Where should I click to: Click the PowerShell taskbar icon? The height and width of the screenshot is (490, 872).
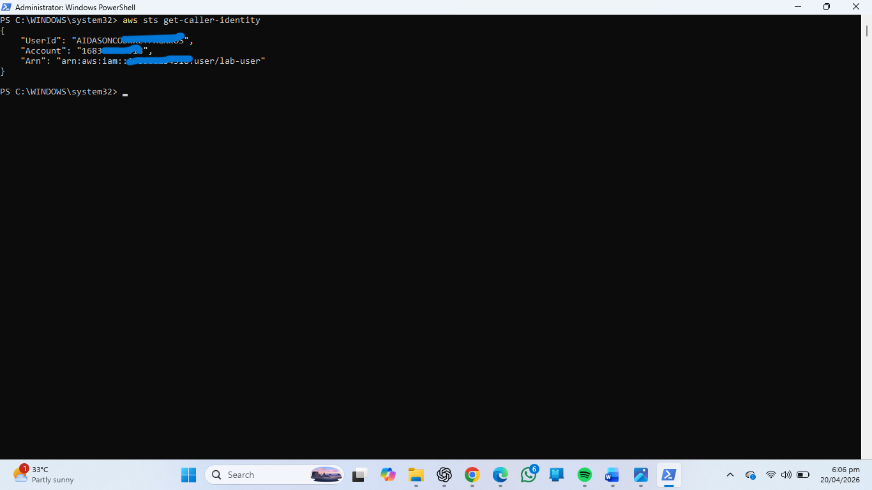click(669, 475)
